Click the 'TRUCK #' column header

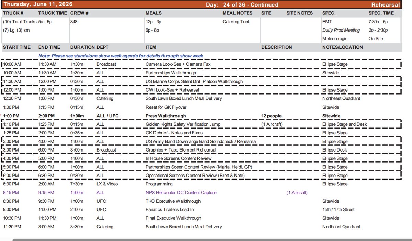[13, 13]
